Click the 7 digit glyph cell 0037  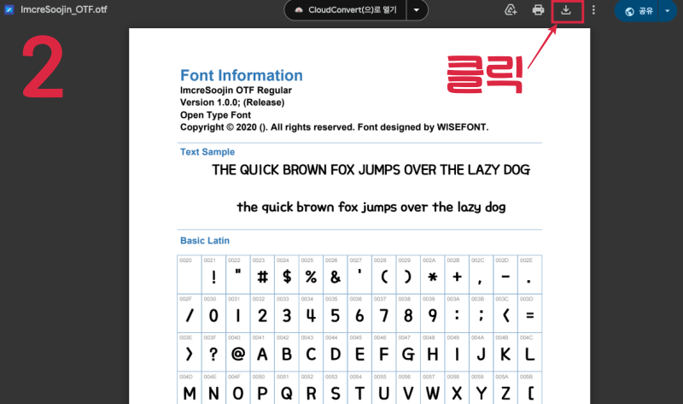[383, 313]
